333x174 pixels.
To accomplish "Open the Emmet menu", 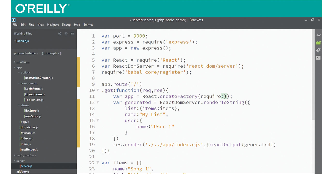I will point(88,25).
